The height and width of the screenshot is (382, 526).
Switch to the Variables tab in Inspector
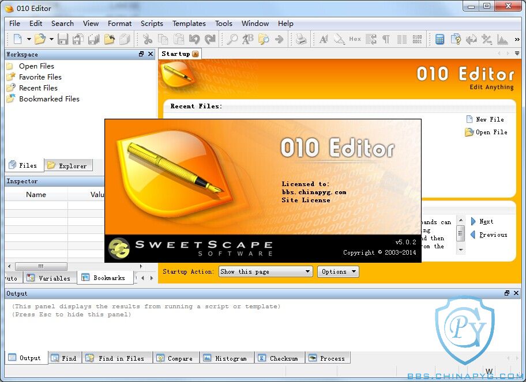[50, 278]
